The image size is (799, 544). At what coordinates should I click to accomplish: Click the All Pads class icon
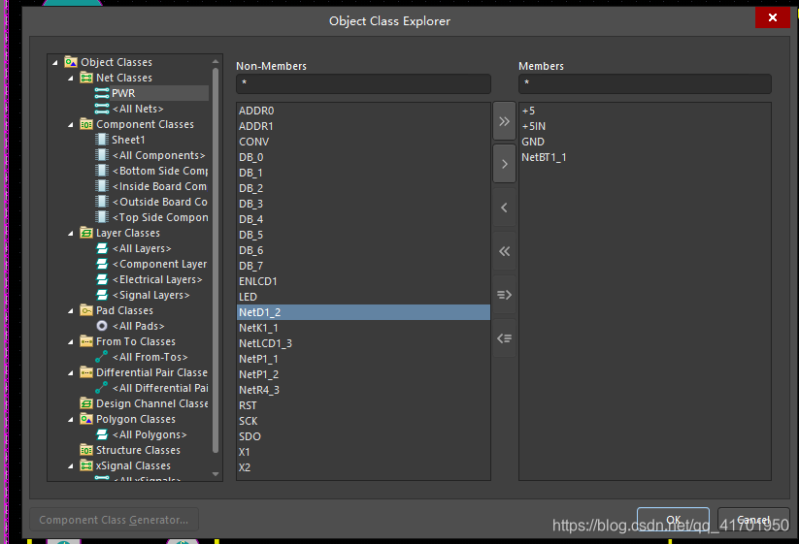102,326
